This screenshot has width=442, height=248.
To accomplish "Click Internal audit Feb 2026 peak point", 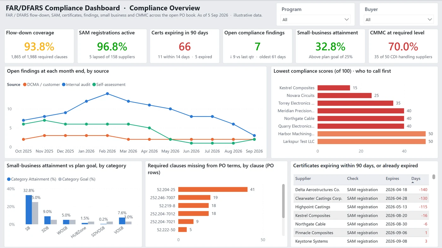I will tap(107, 94).
